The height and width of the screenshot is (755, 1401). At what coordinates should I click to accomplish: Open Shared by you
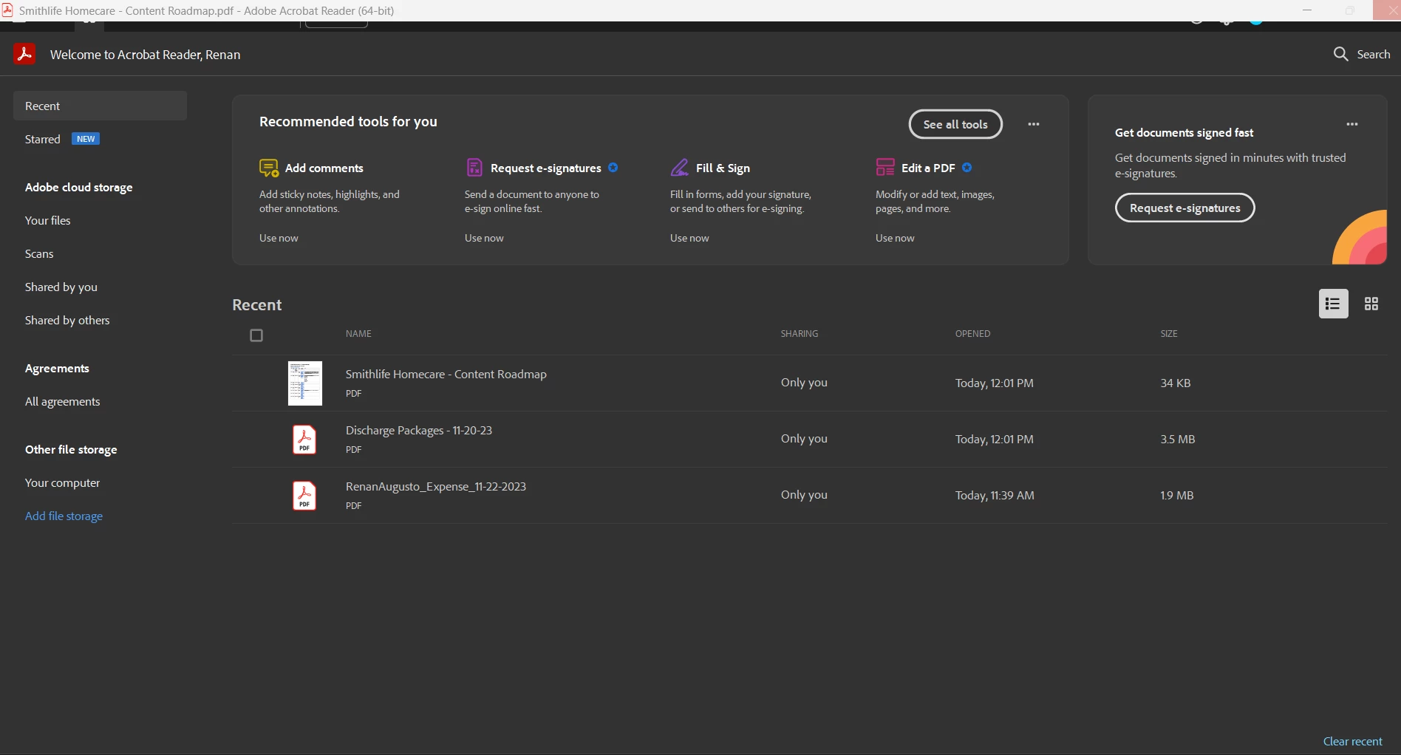(x=61, y=287)
